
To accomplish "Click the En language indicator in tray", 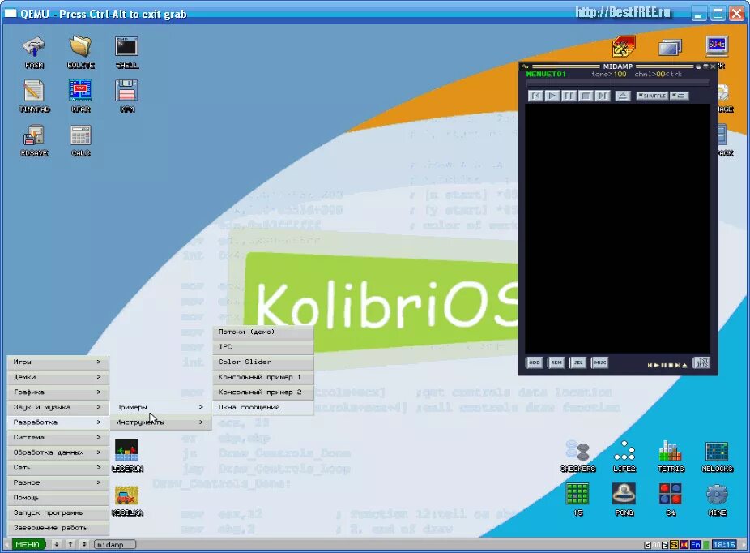I will pos(695,545).
